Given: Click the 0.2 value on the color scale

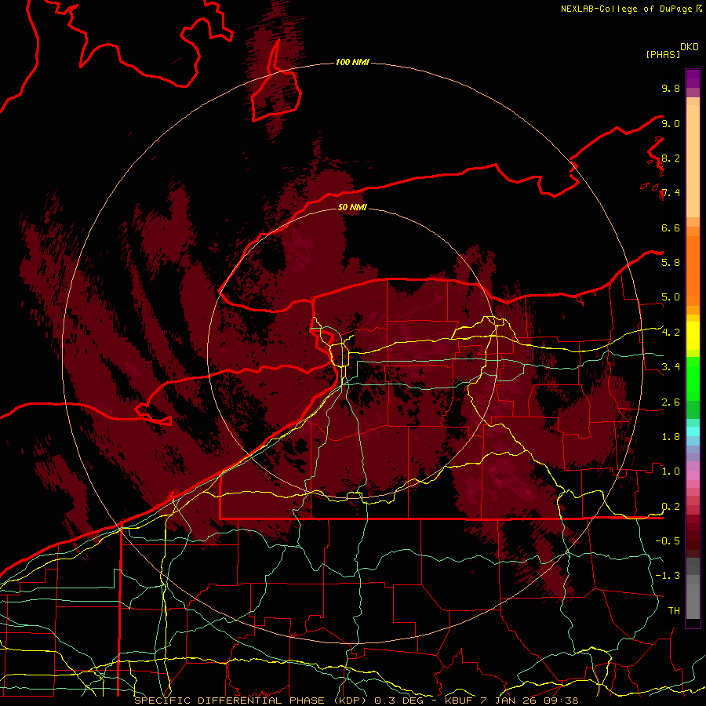Looking at the screenshot, I should point(671,507).
